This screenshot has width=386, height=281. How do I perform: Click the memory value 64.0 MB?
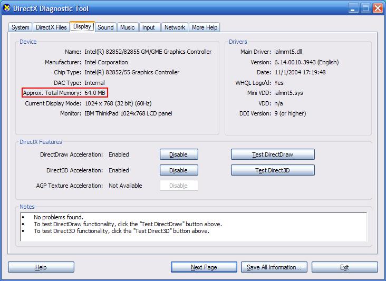coord(95,93)
